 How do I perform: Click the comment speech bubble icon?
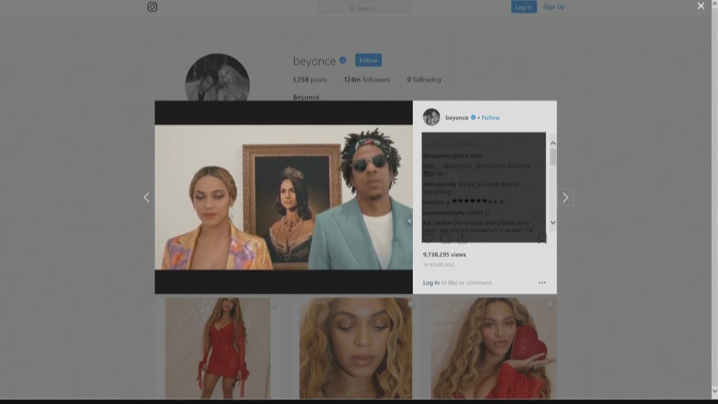click(x=445, y=238)
